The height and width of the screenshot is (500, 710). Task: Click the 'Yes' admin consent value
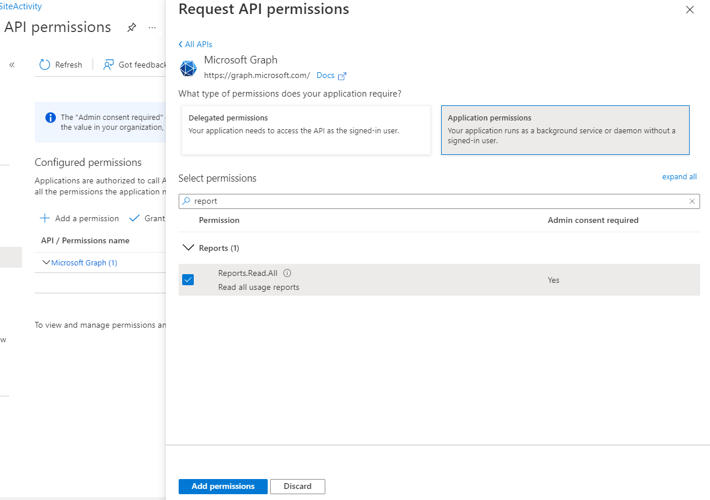pyautogui.click(x=553, y=280)
